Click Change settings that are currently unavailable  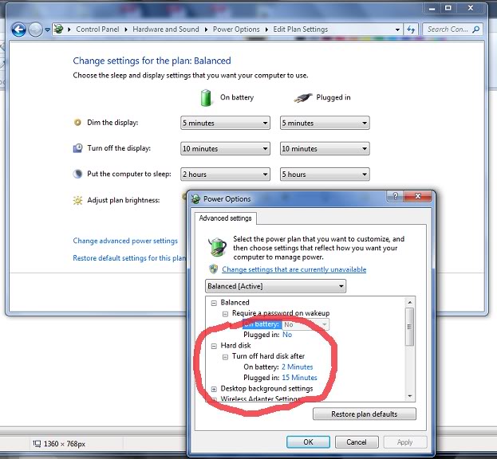294,269
